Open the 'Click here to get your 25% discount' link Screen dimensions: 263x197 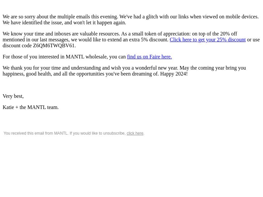point(208,40)
